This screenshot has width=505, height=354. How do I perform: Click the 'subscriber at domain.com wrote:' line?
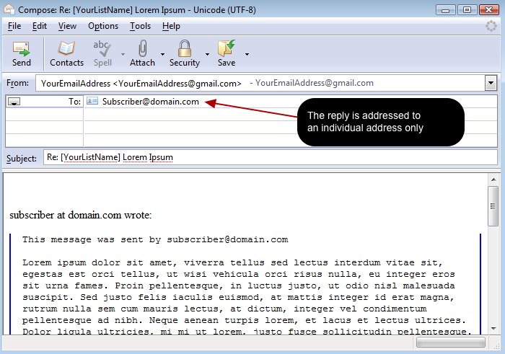81,215
